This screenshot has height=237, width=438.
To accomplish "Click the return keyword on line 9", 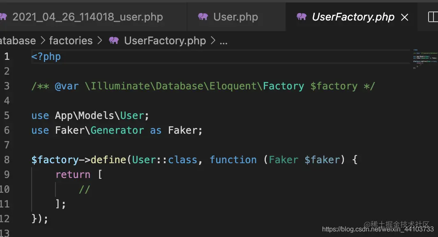I will [73, 175].
